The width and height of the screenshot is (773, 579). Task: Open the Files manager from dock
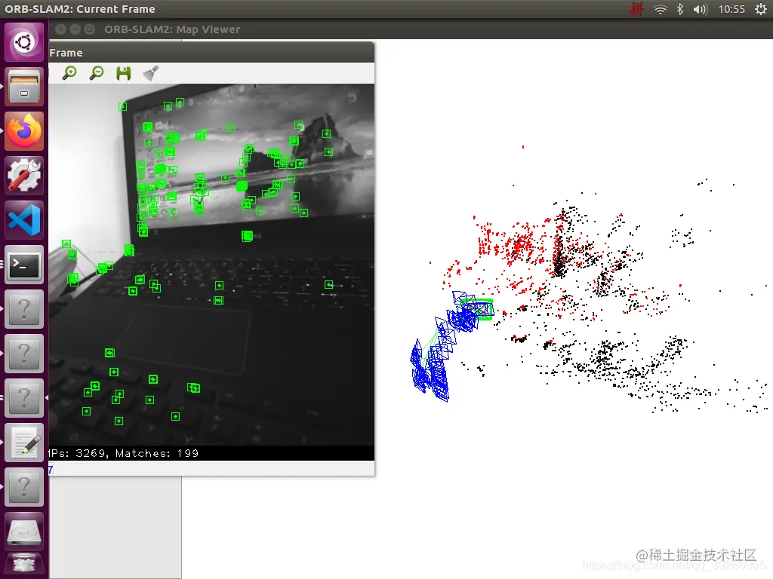24,87
